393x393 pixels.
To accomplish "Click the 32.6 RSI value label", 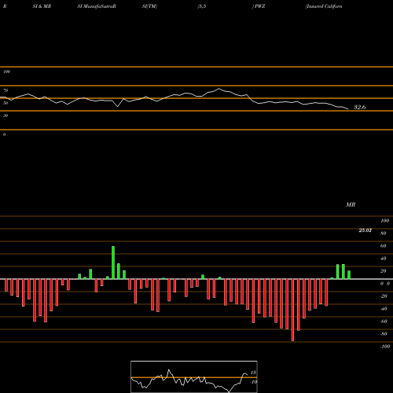I will click(x=359, y=107).
